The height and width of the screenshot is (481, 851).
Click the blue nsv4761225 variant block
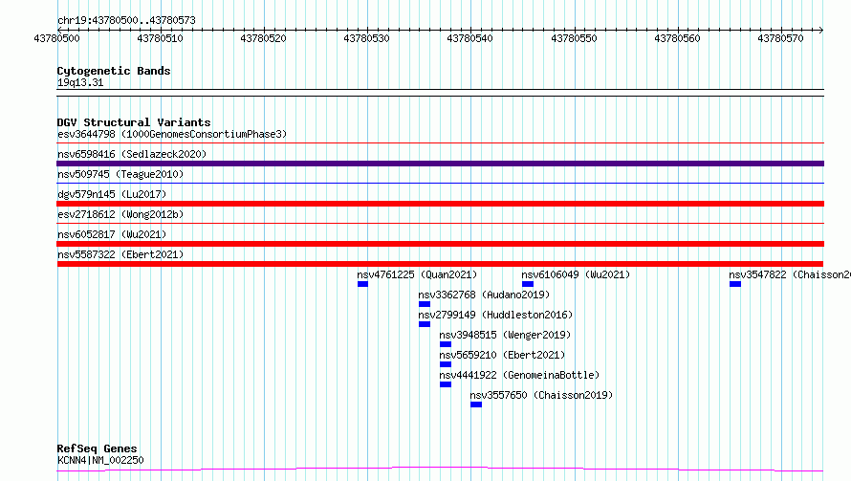362,284
